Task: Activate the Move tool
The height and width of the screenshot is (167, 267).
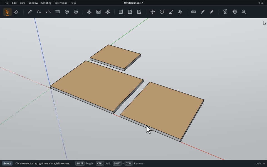Action: point(153,12)
